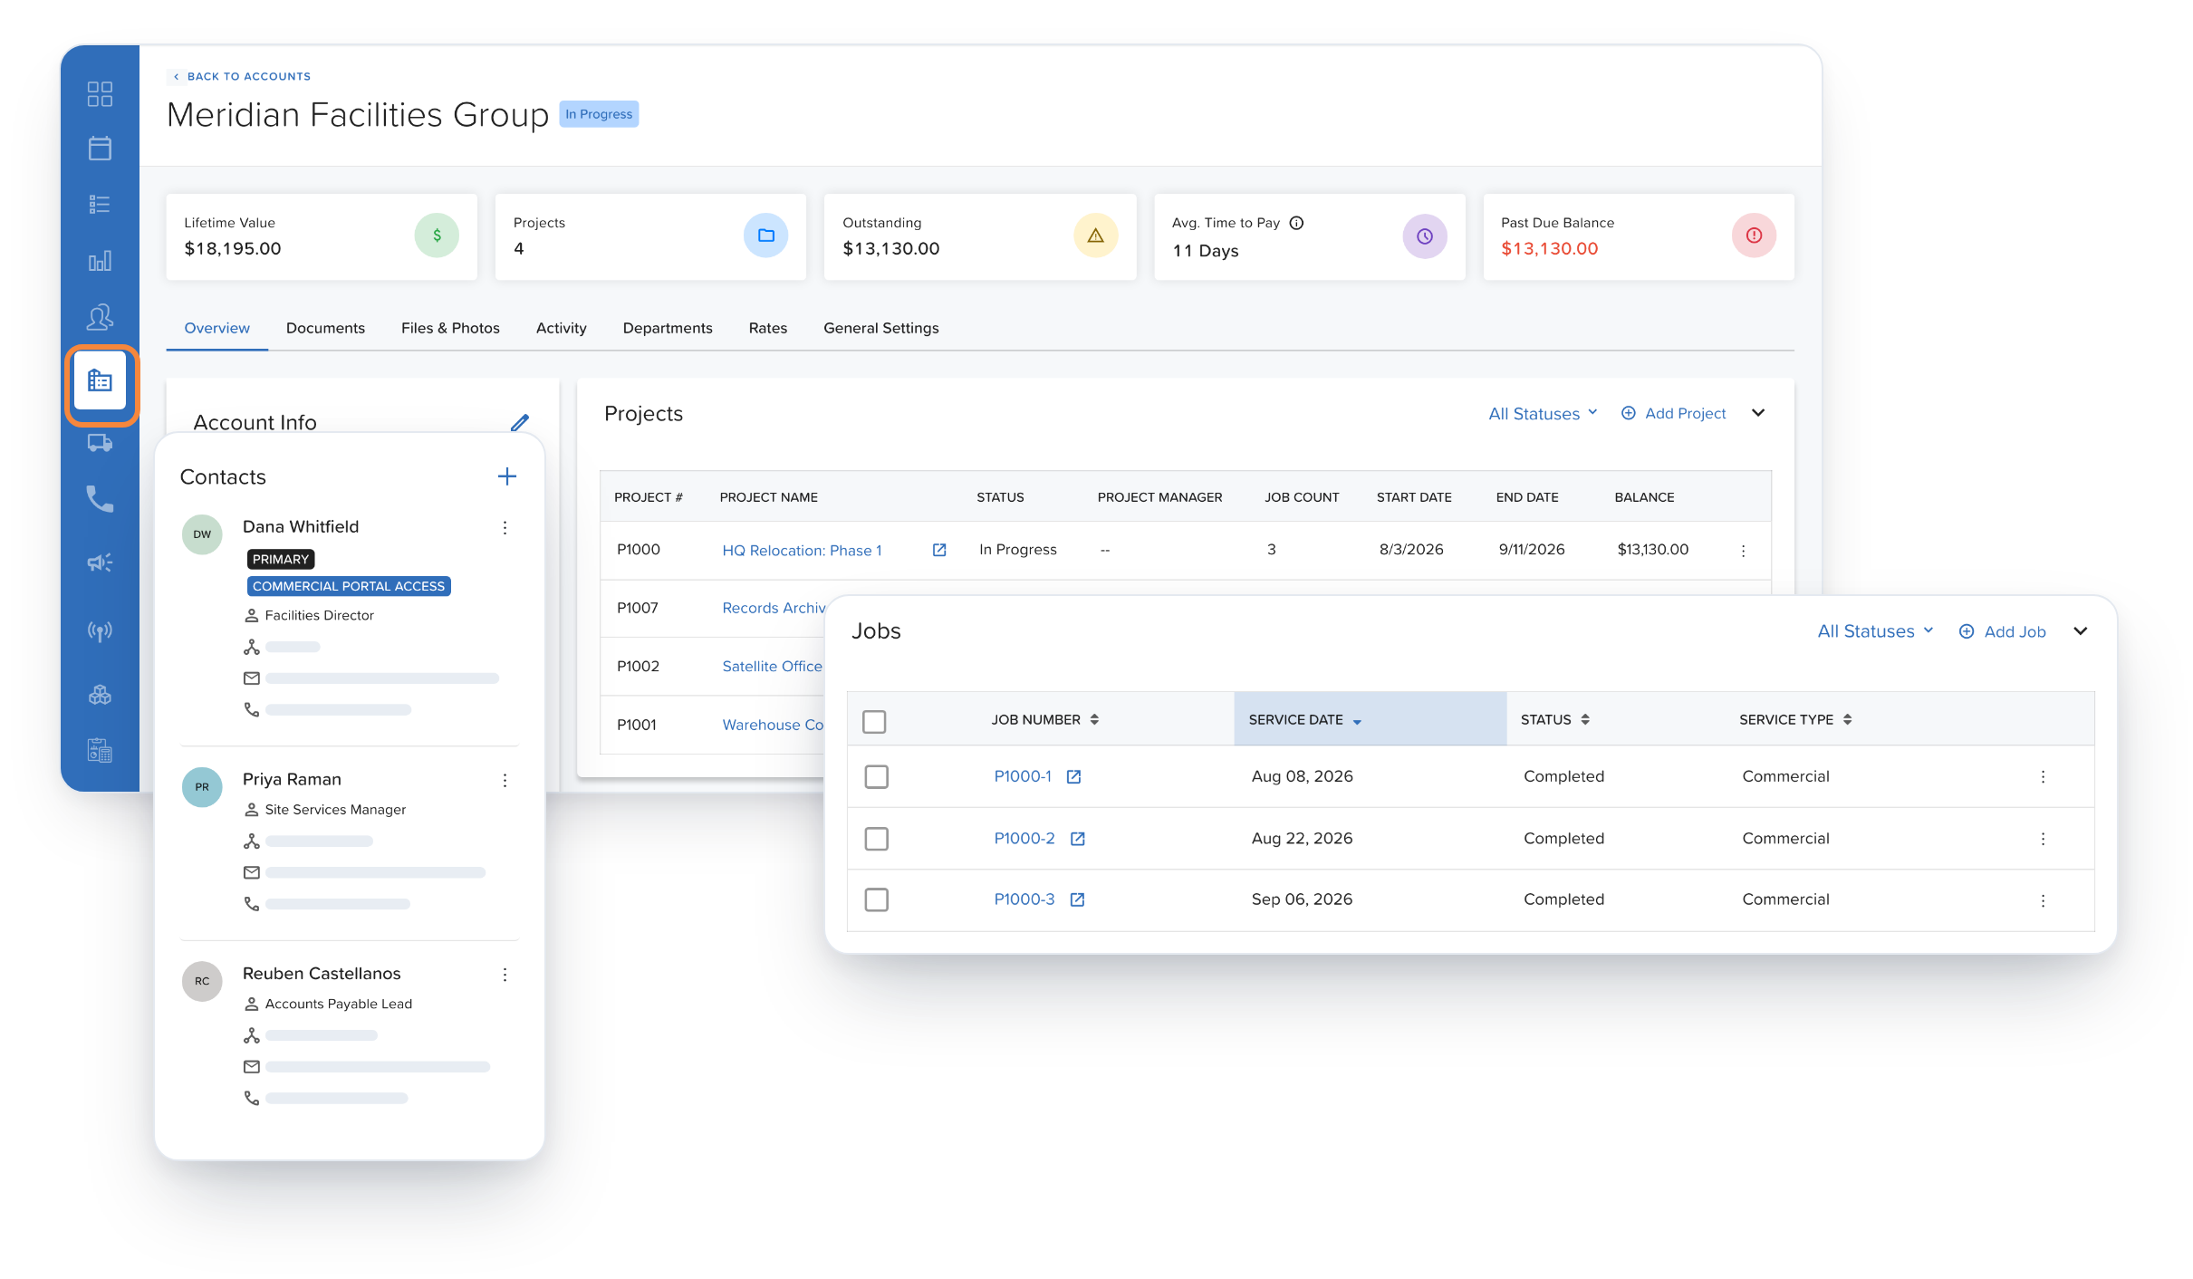Open the people customers icon in sidebar
The image size is (2193, 1279).
click(100, 316)
